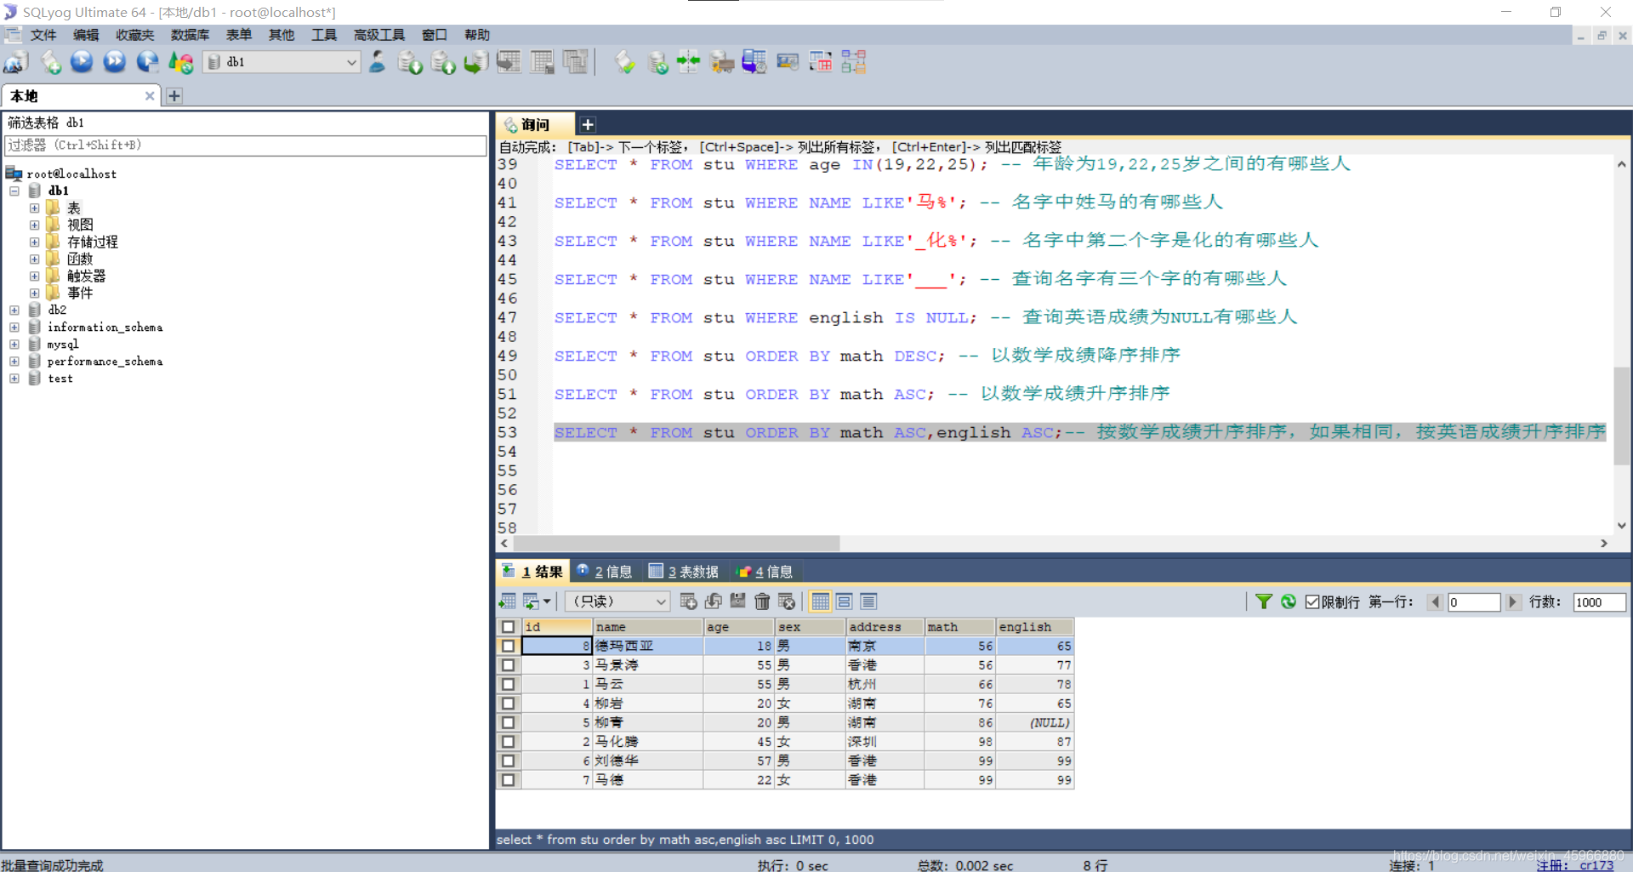
Task: Check the select-all checkbox in result header
Action: pos(508,627)
